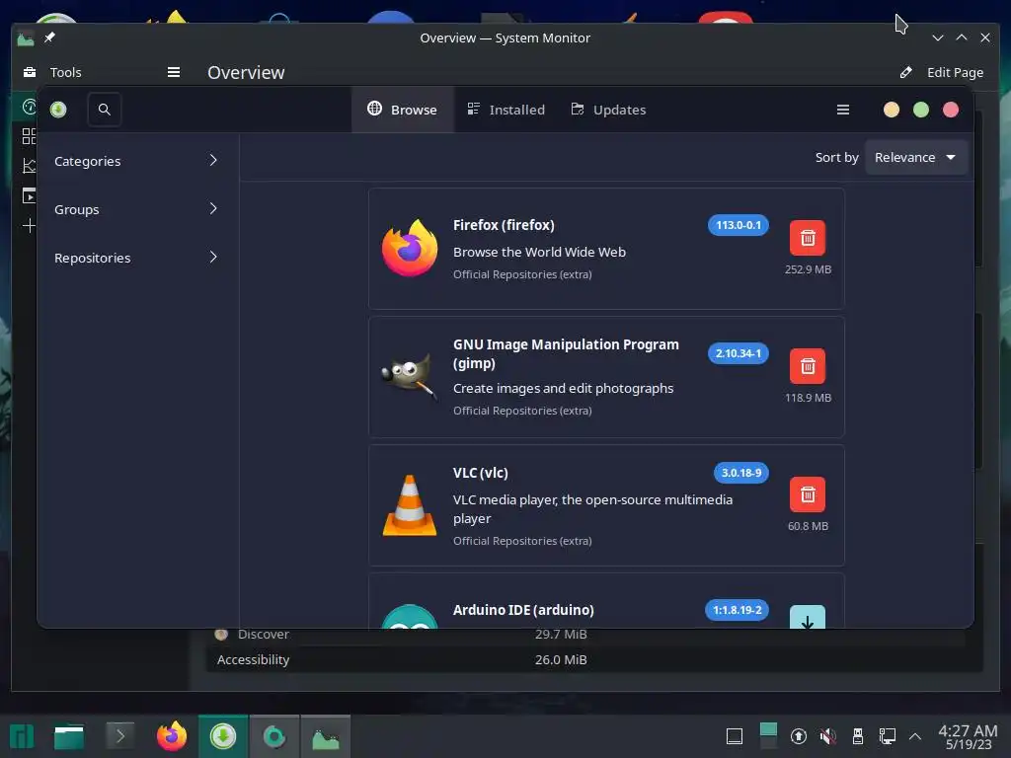Open the package manager search
Screen dimensions: 1011x758
(105, 110)
